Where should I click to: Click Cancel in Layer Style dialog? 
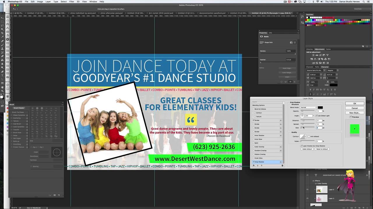(x=355, y=108)
